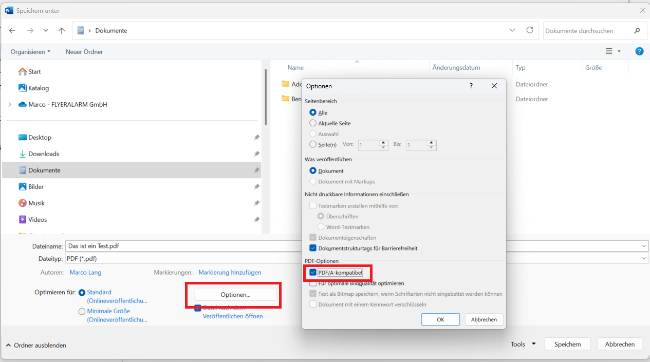The width and height of the screenshot is (650, 362).
Task: Expand the Marco - FLYERALARM GmbH tree node
Action: point(10,105)
